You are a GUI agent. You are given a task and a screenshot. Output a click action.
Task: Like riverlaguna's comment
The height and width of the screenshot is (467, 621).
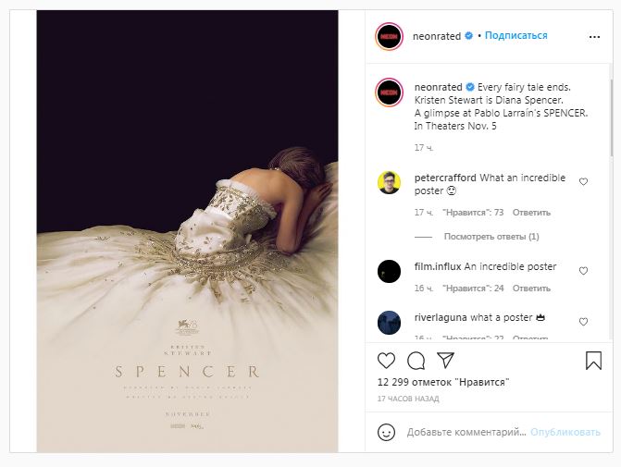point(583,322)
